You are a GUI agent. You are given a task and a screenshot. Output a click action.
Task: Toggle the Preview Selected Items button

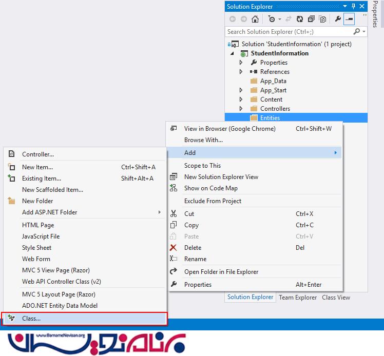click(x=350, y=19)
